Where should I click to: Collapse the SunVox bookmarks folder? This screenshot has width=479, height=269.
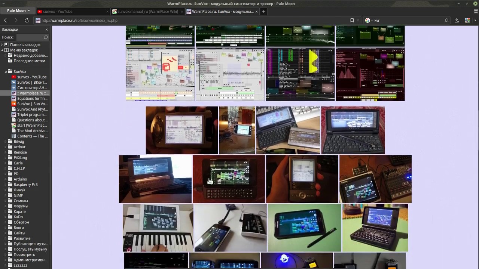[6, 72]
